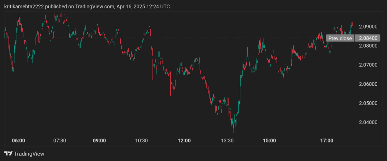Select the Prev close label
This screenshot has height=161, width=387.
point(340,38)
